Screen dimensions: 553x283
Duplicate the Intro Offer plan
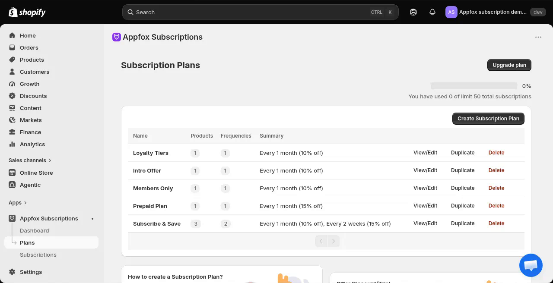coord(463,170)
